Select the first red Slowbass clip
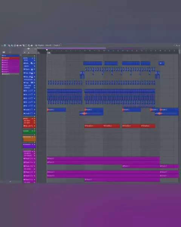 point(94,126)
